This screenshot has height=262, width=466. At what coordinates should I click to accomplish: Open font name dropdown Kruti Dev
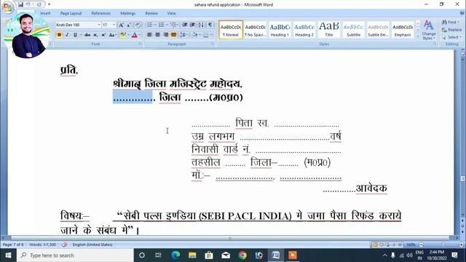[x=99, y=25]
